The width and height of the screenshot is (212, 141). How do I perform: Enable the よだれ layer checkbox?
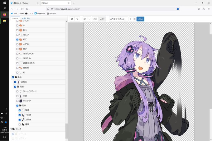click(x=17, y=44)
